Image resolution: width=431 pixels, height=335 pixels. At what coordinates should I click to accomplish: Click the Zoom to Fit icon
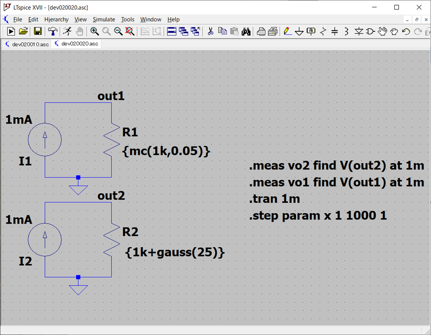pyautogui.click(x=130, y=32)
